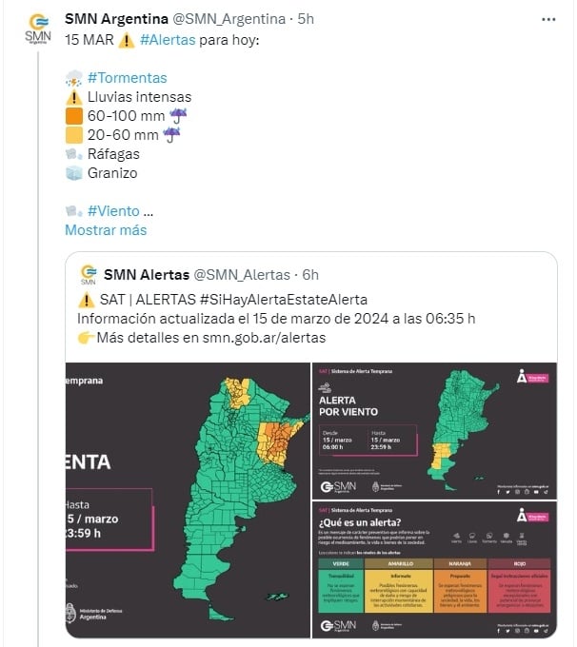Open the ¿Qué es un alerta? image
This screenshot has width=577, height=647.
coord(434,570)
